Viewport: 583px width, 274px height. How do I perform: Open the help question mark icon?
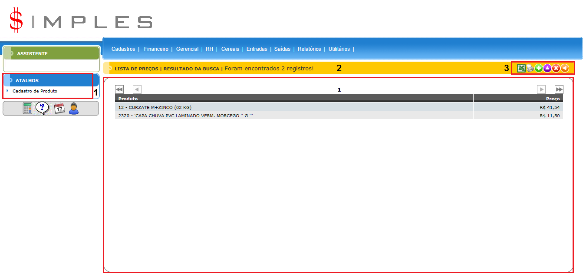tap(43, 109)
